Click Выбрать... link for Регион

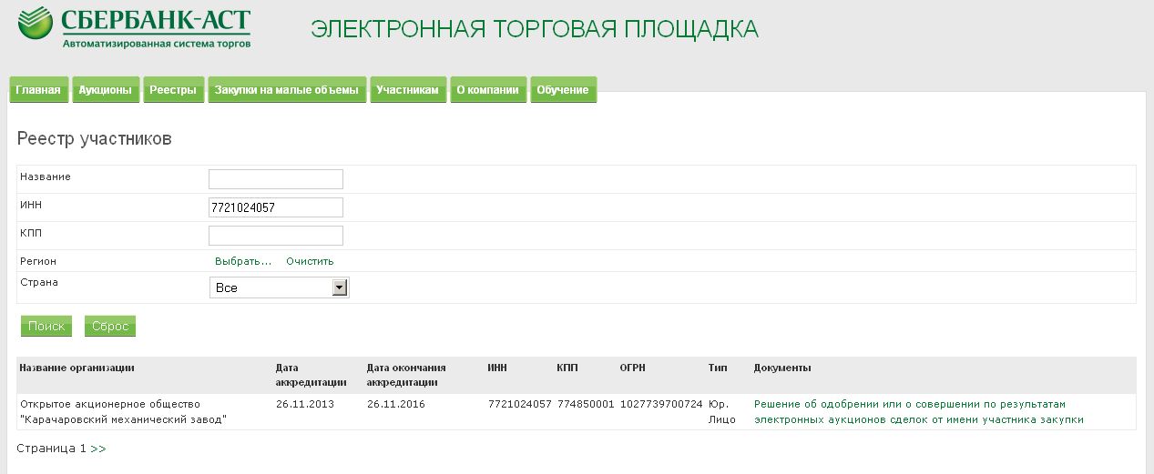[243, 261]
